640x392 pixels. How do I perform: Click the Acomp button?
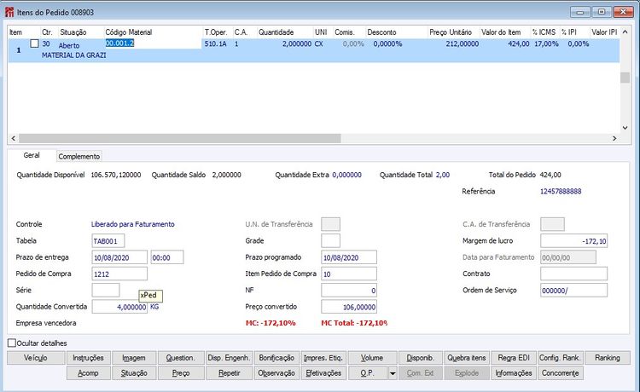tap(88, 373)
